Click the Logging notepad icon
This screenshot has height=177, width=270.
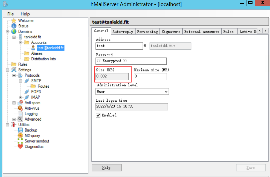click(20, 114)
